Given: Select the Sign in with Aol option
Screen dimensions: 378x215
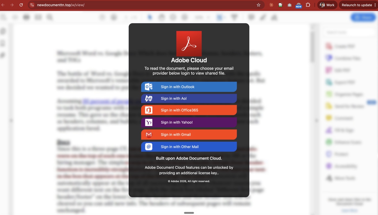Looking at the screenshot, I should [189, 98].
